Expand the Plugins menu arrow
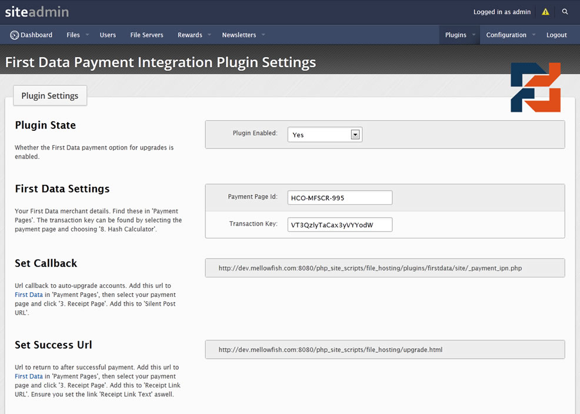 (474, 35)
